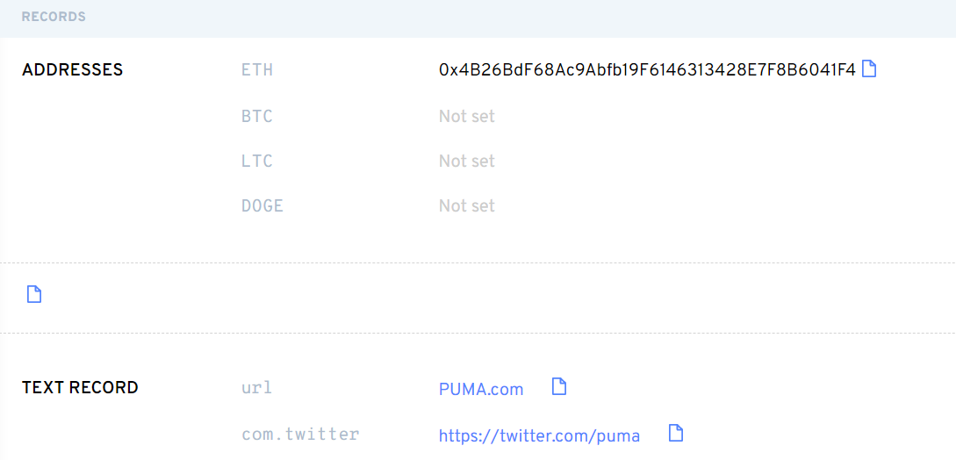Copy the Twitter URL using its copy icon
Screen dimensions: 956x460
(675, 433)
